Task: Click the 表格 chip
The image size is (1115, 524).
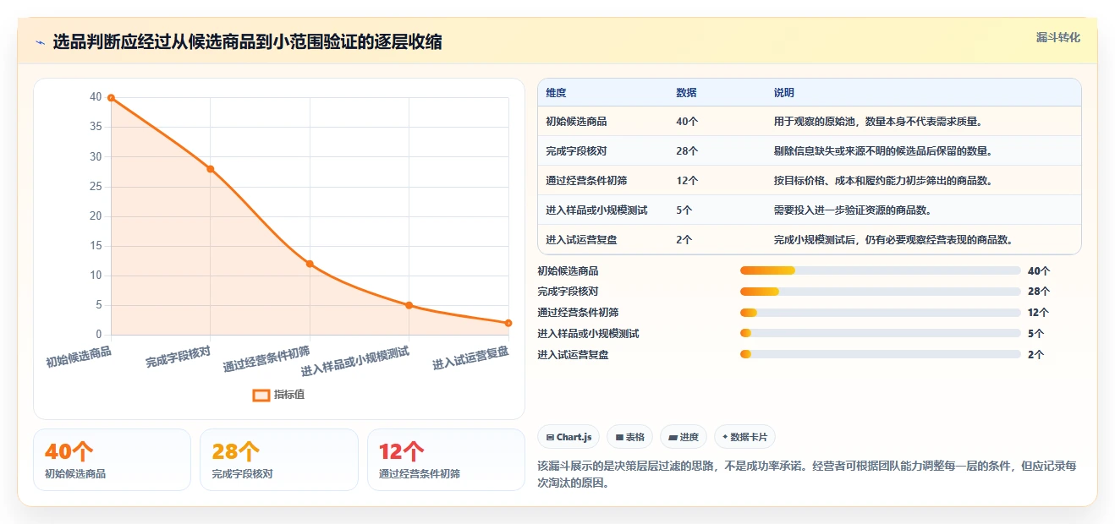Action: click(630, 437)
